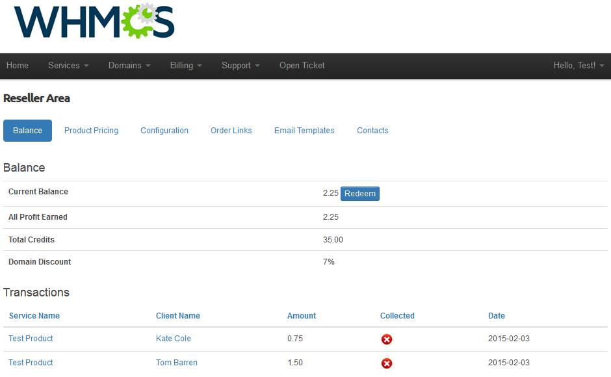Go to the Contacts tab
The width and height of the screenshot is (611, 377).
pos(372,131)
